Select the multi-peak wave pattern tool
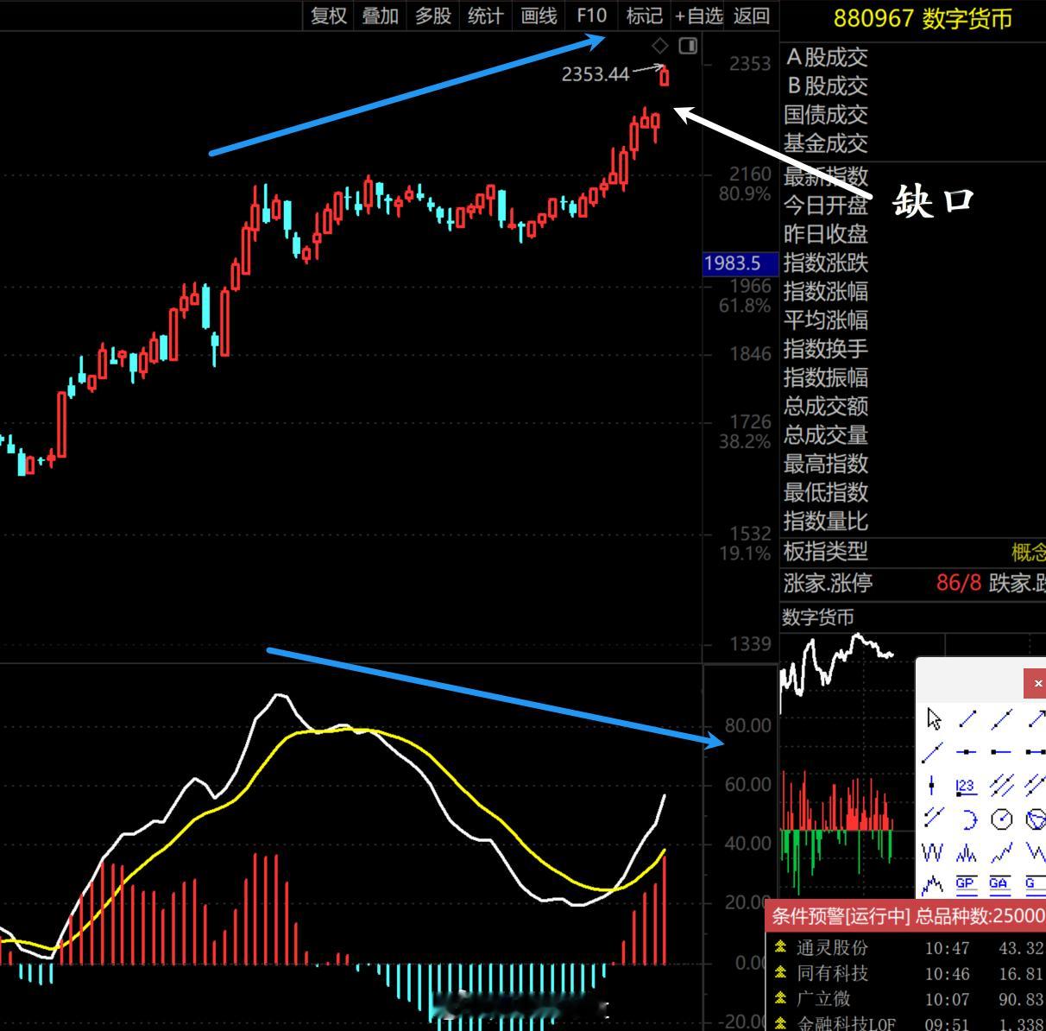 point(967,851)
